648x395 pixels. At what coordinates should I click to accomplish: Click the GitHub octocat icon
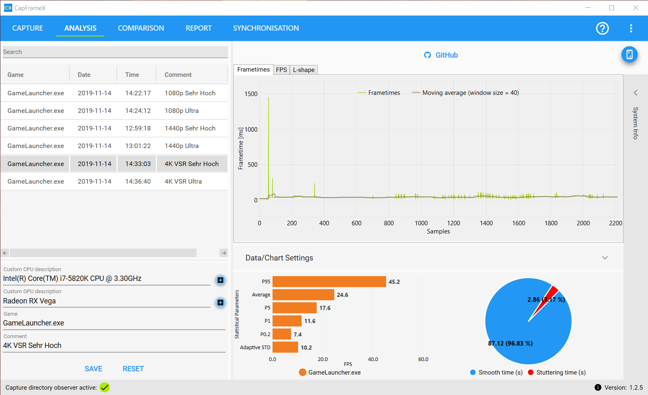tap(427, 55)
